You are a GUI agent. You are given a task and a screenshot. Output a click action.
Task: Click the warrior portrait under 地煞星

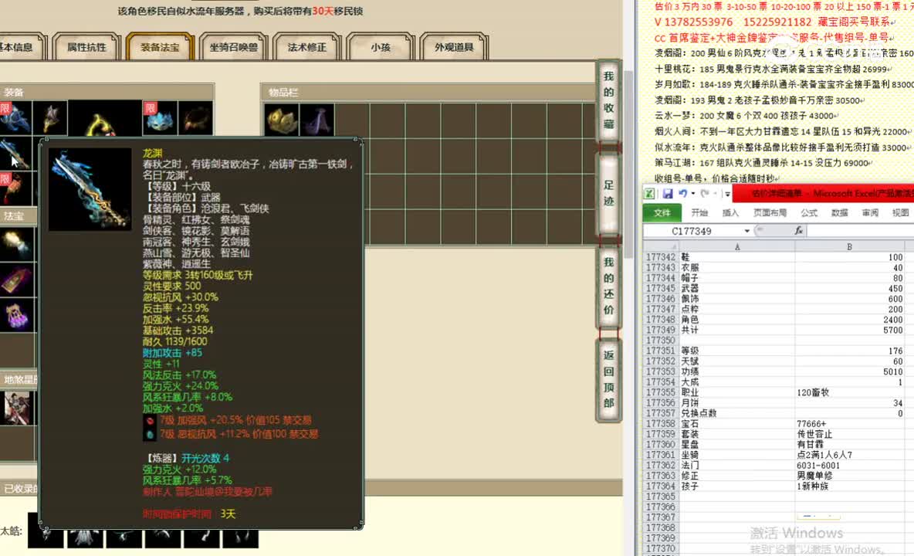click(17, 408)
